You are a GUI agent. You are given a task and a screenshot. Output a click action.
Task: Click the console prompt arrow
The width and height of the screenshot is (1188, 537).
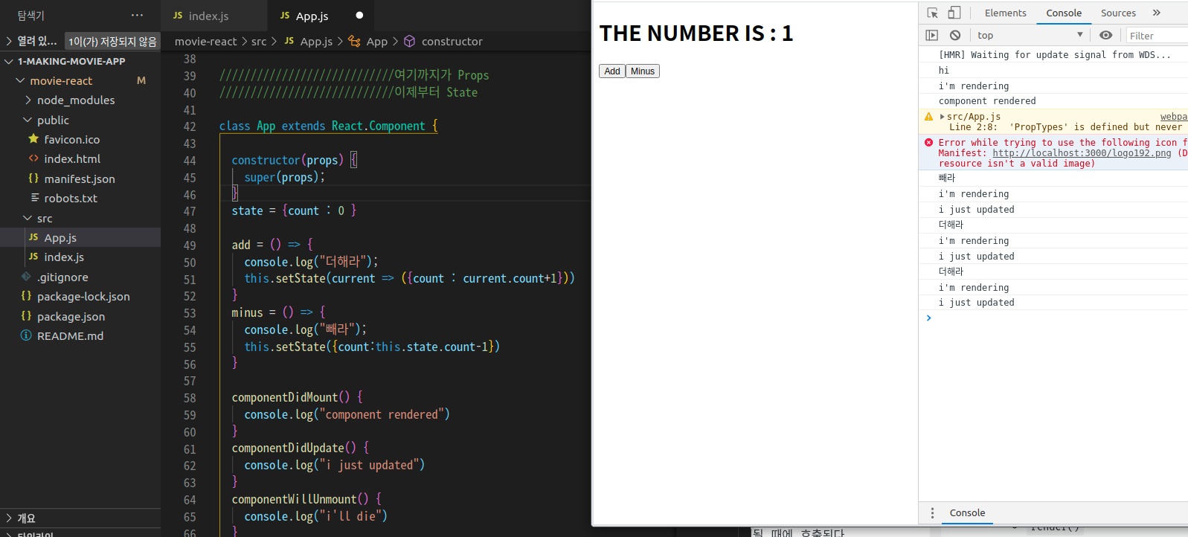(928, 318)
